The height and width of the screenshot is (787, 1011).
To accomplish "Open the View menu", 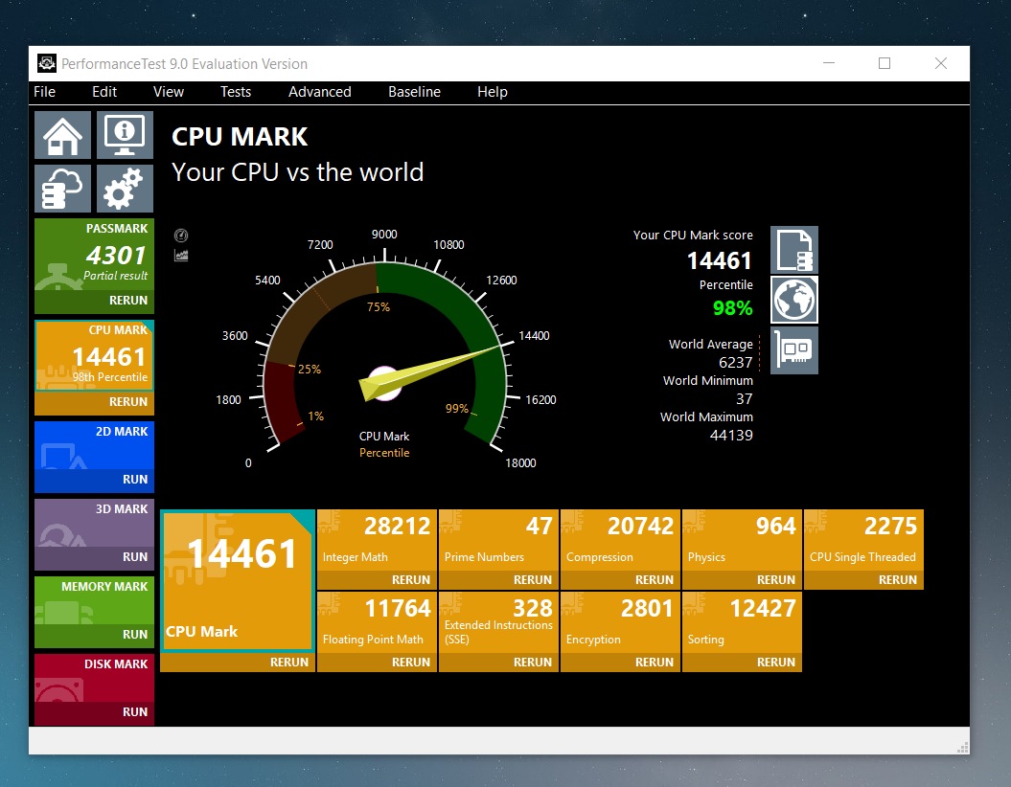I will 169,92.
